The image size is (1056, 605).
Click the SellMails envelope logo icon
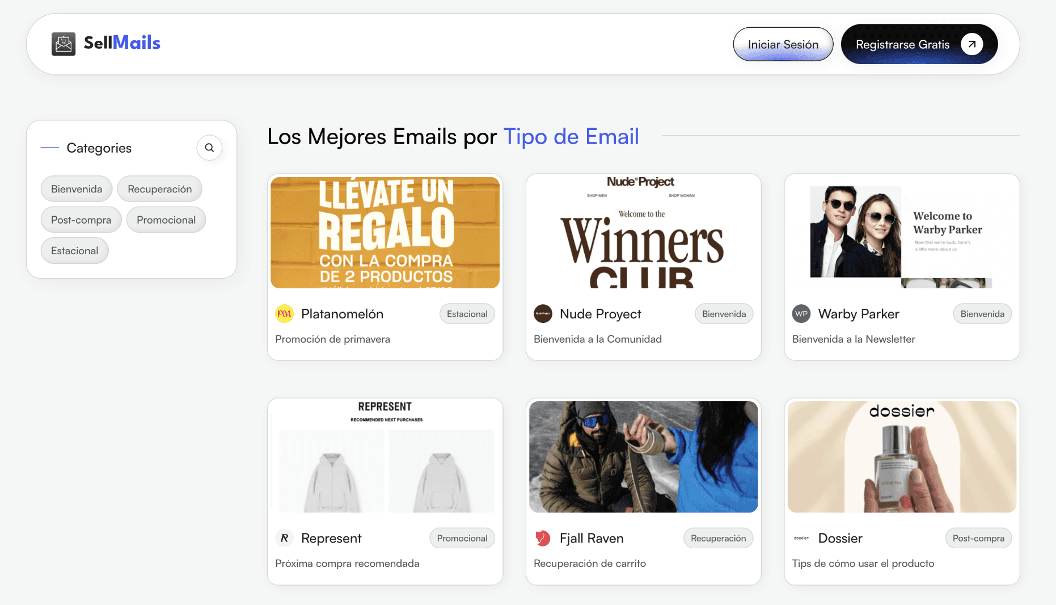point(64,44)
